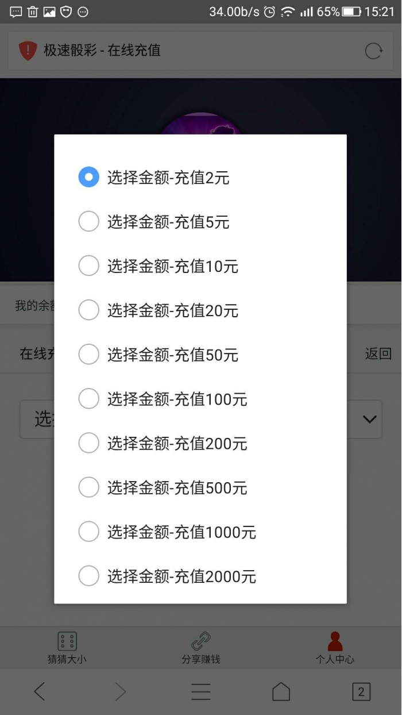Tap the 返回 return link
Image resolution: width=402 pixels, height=715 pixels.
click(378, 354)
